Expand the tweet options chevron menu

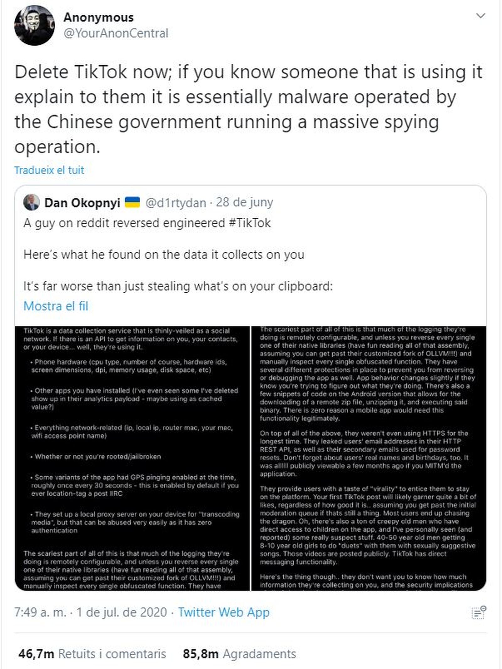[480, 16]
